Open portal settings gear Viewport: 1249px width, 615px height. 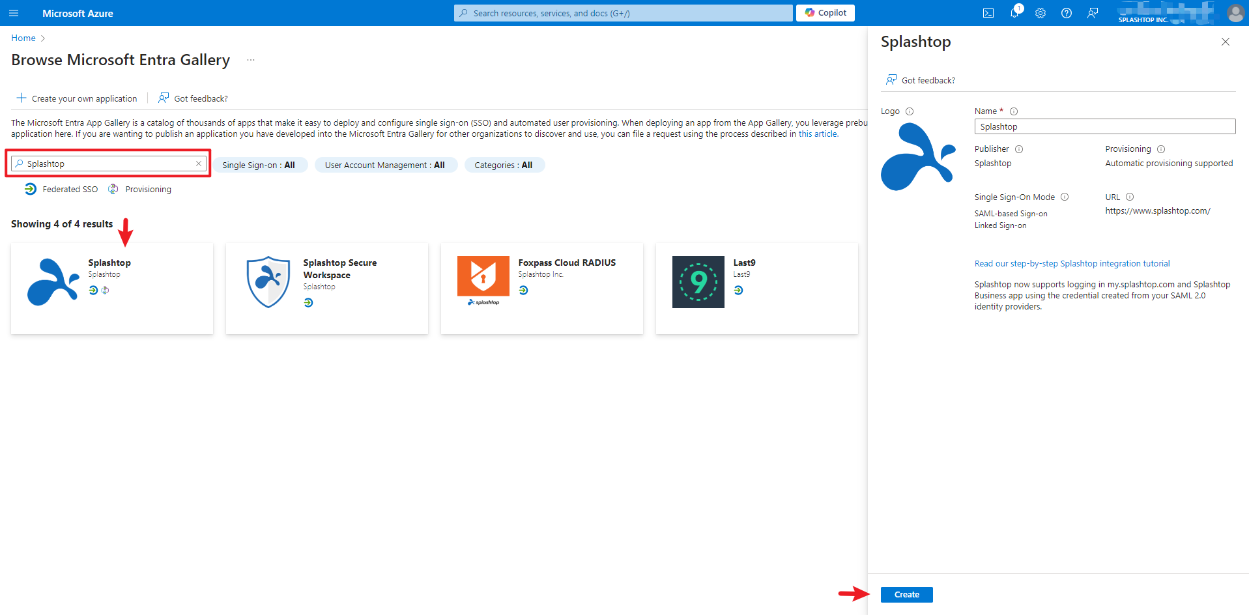click(x=1041, y=13)
